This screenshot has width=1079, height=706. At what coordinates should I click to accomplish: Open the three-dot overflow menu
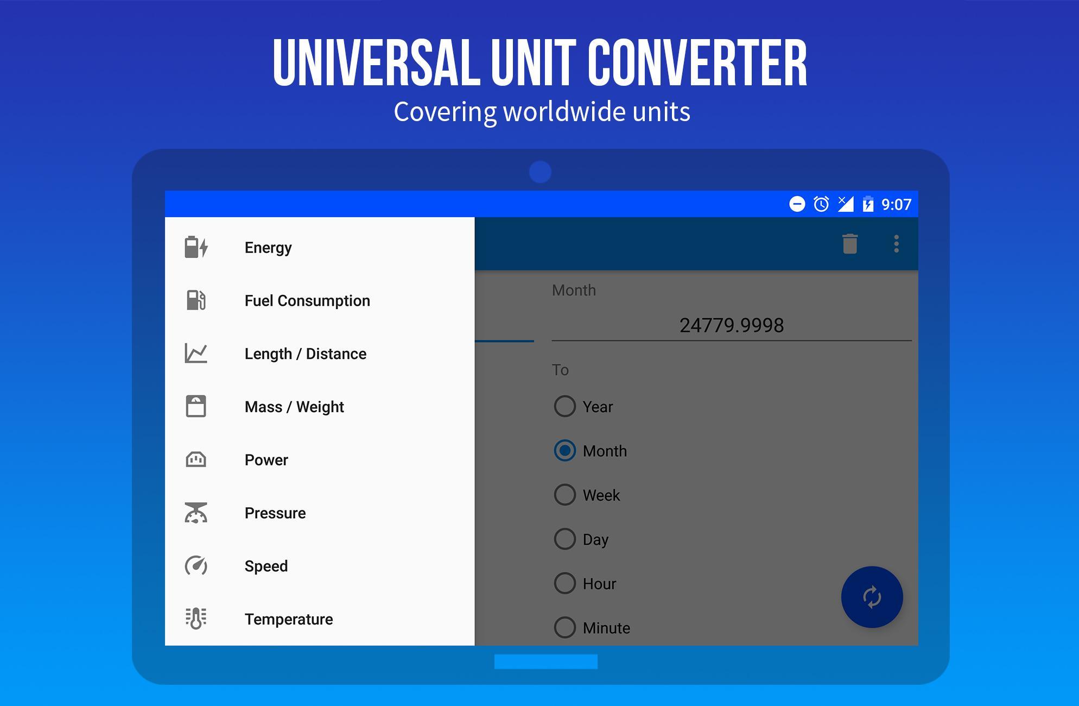[x=897, y=244]
